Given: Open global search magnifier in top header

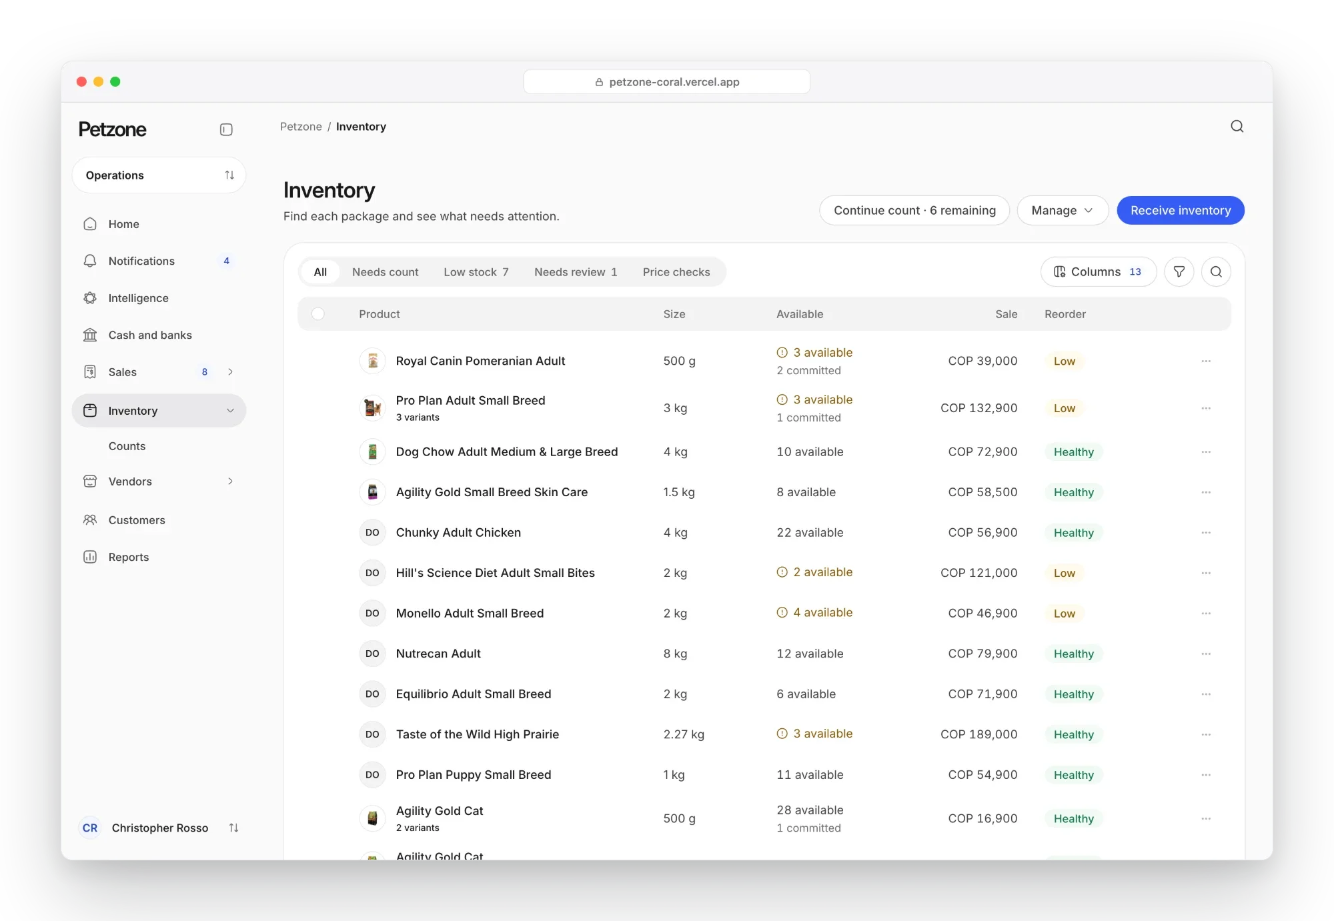Looking at the screenshot, I should [1237, 127].
